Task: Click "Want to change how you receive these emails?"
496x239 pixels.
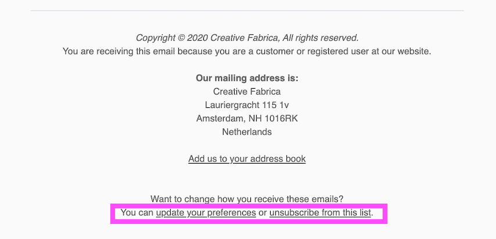Action: click(x=247, y=200)
